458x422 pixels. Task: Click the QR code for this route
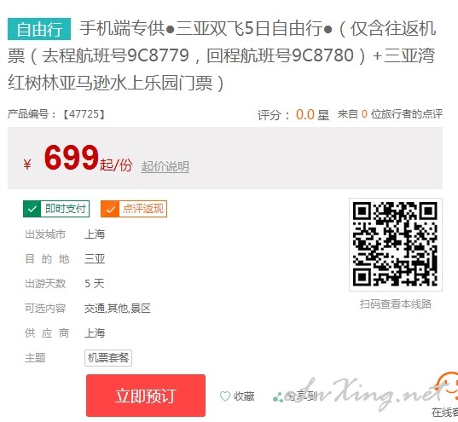[x=396, y=245]
